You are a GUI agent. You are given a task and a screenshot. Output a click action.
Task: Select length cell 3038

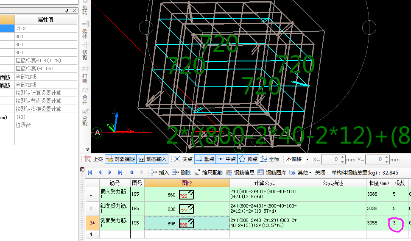coord(379,208)
